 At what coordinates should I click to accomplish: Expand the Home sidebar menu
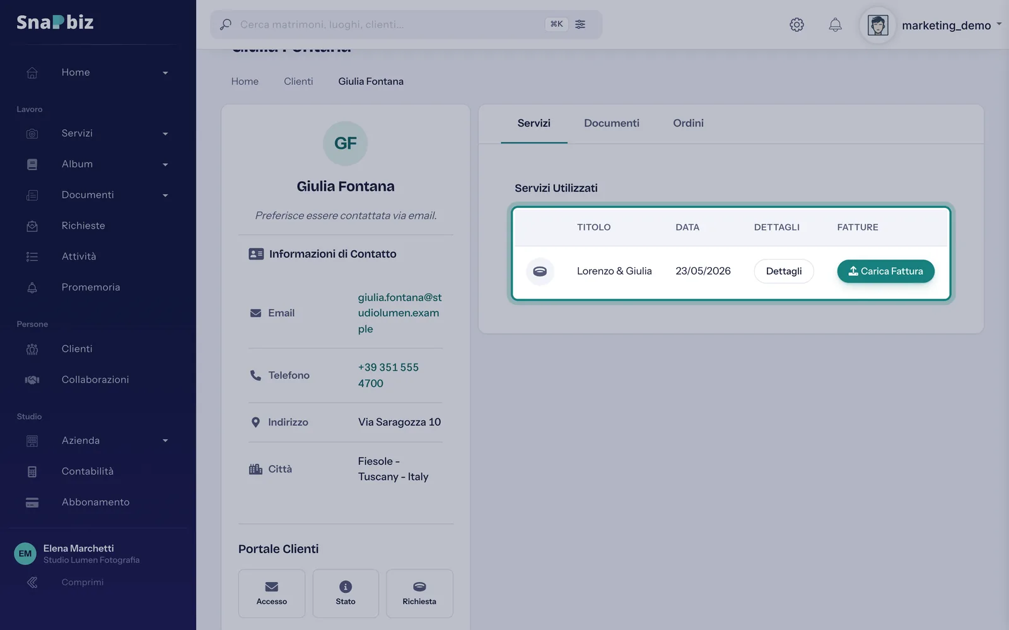[x=98, y=72]
